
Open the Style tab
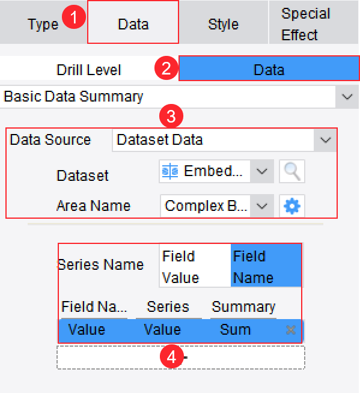224,22
